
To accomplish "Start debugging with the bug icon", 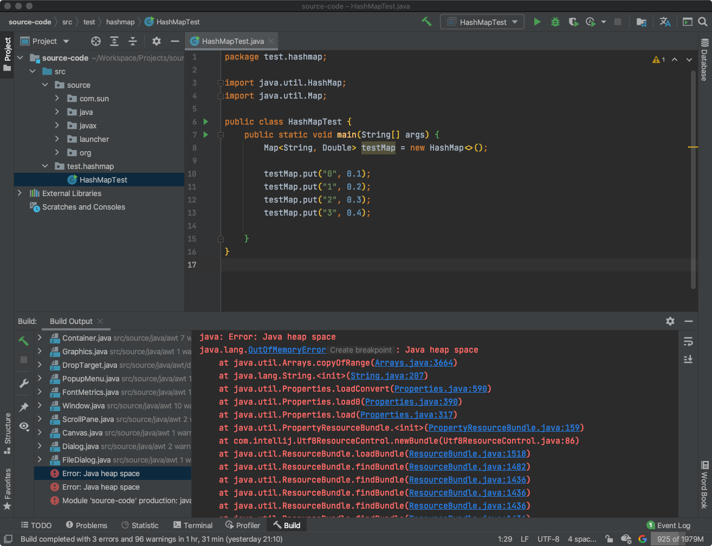I will 555,22.
